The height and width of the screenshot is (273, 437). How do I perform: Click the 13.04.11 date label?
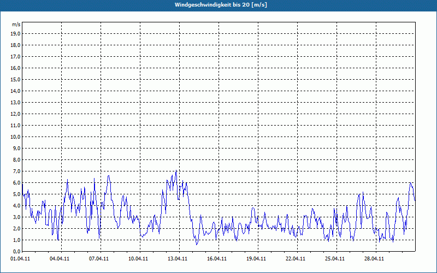178,259
